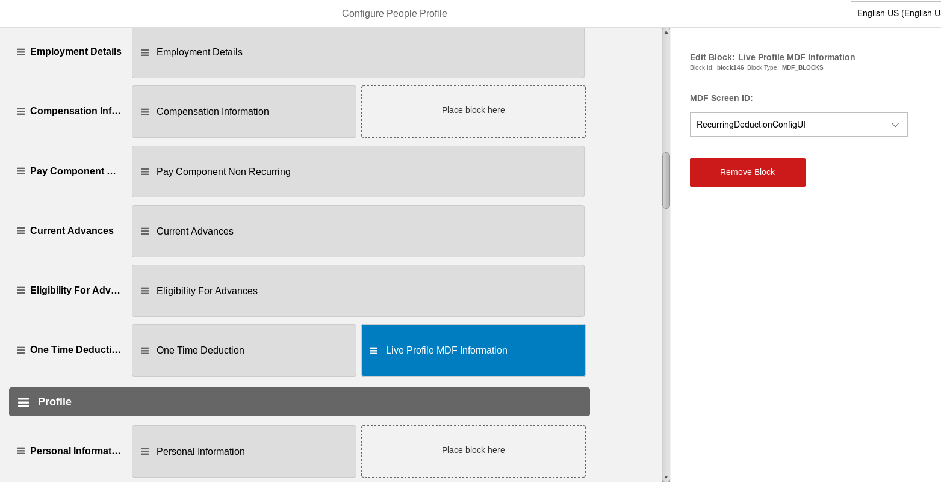This screenshot has width=941, height=486.
Task: Select the One Time Deduction block
Action: pyautogui.click(x=244, y=351)
